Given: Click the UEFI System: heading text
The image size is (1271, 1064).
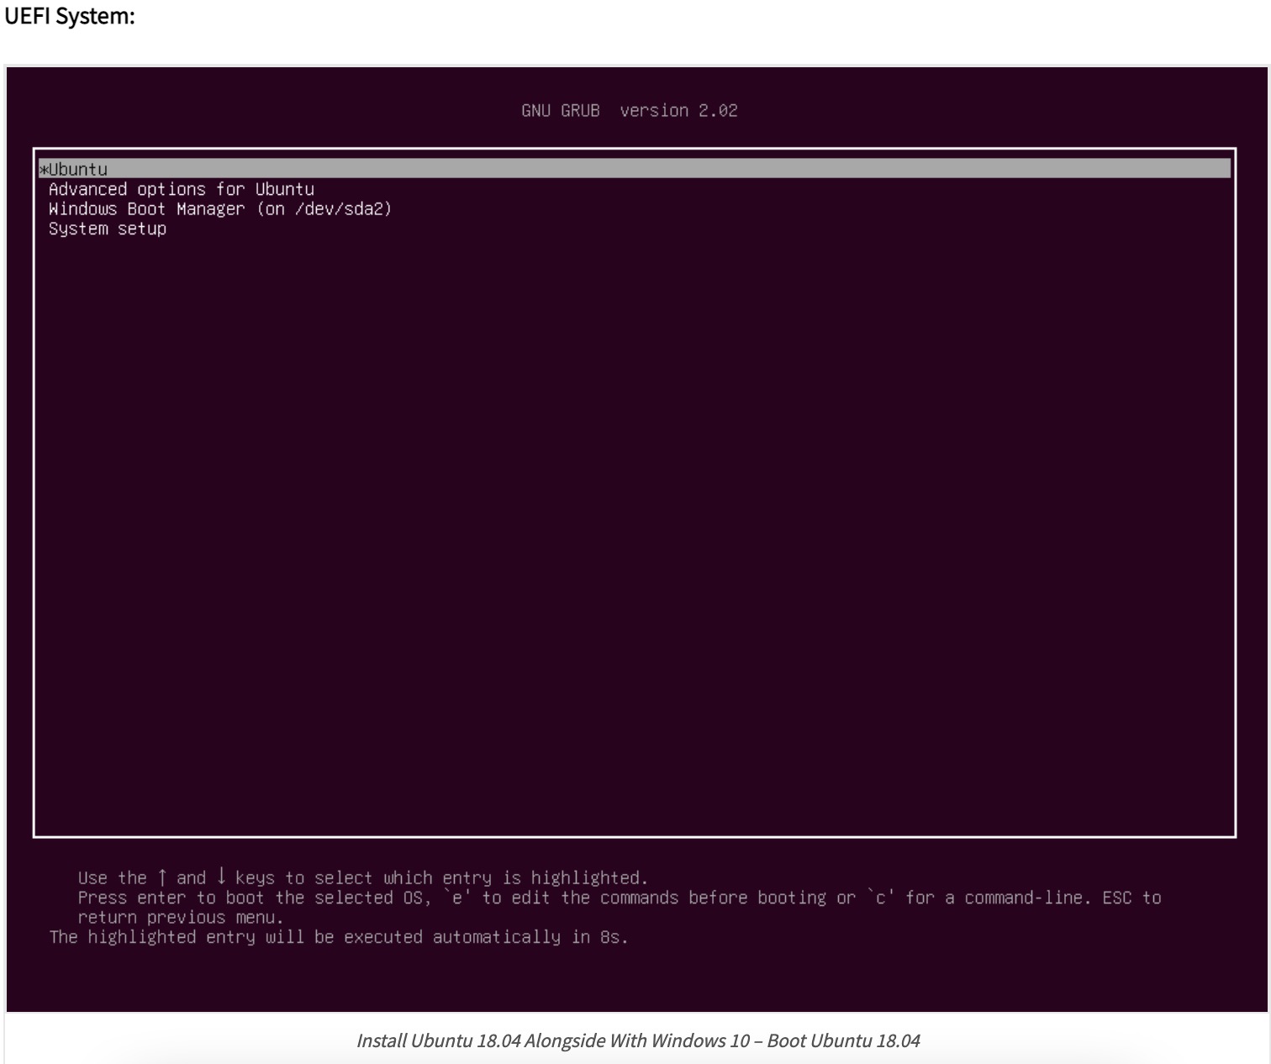Looking at the screenshot, I should click(x=70, y=16).
